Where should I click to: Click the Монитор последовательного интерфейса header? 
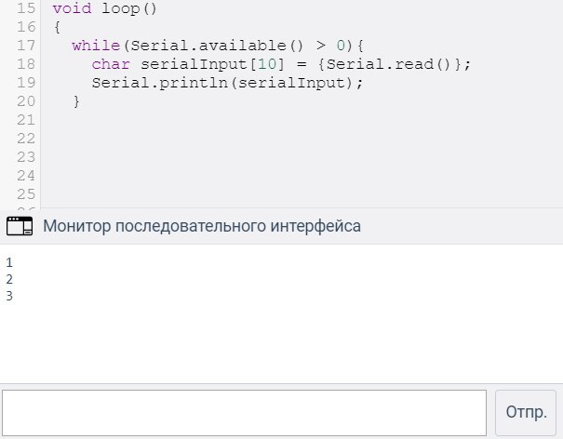[202, 226]
